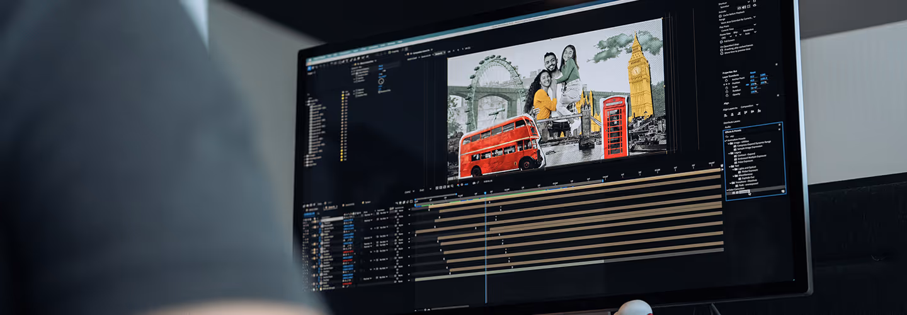Toggle the Full Screen checkbox in Preview
The image size is (907, 315).
tap(721, 42)
